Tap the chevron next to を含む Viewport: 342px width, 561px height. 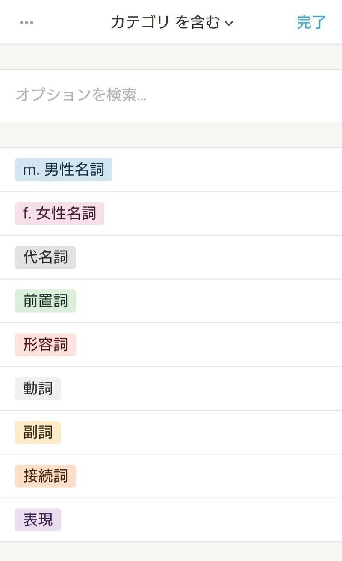pos(229,24)
